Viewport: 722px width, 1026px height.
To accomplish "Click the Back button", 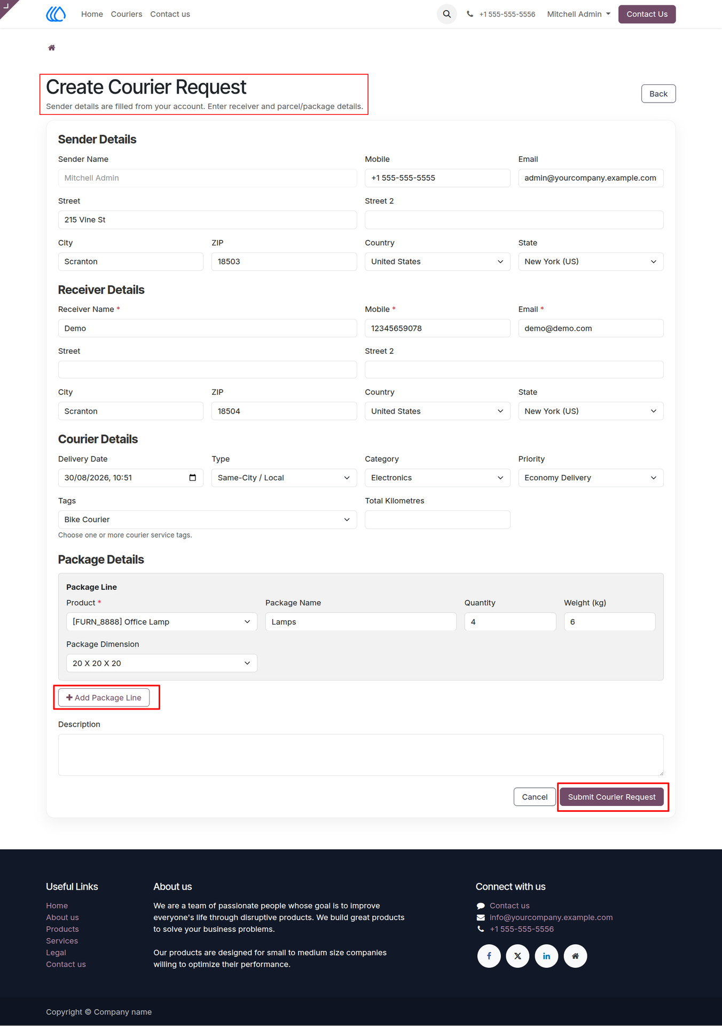I will (x=658, y=94).
